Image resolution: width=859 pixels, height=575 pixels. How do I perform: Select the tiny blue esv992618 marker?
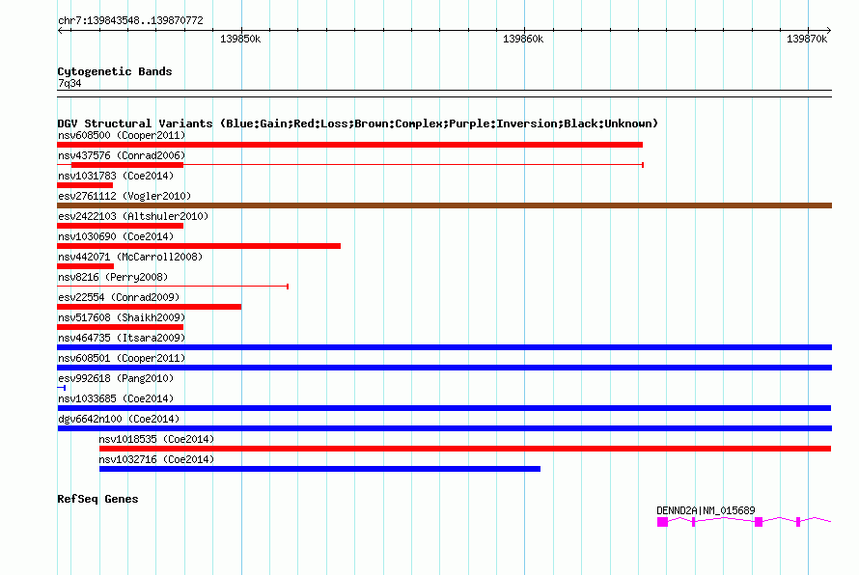(x=62, y=388)
